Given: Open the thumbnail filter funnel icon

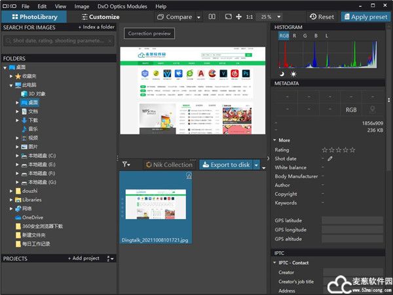Looking at the screenshot, I should tap(126, 165).
